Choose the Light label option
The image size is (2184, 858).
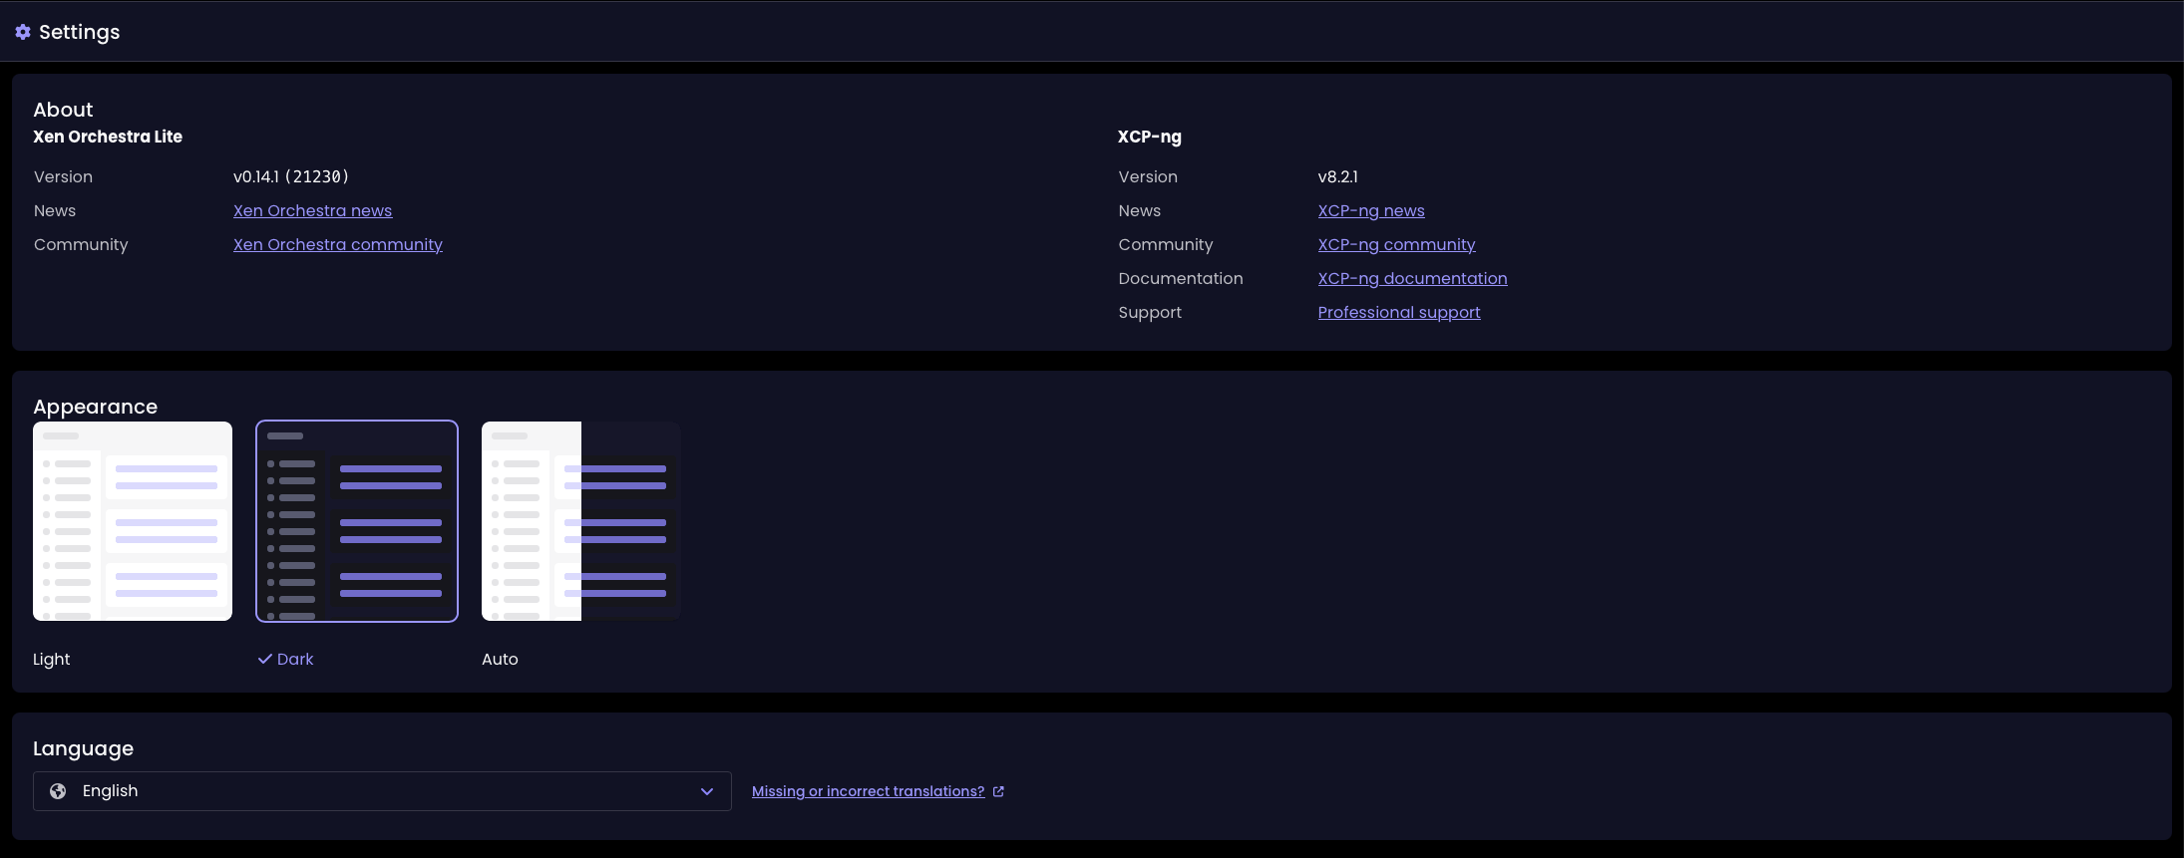(x=52, y=659)
